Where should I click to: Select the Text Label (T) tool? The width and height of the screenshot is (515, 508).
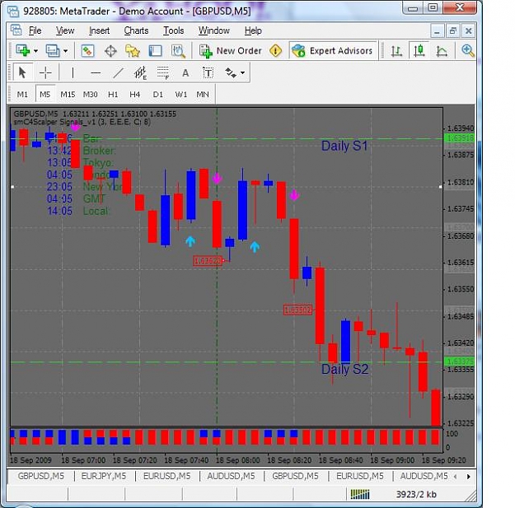coord(208,72)
